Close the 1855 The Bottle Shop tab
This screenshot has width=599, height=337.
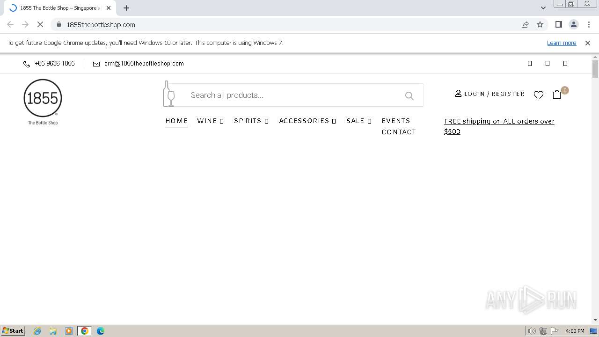tap(109, 8)
